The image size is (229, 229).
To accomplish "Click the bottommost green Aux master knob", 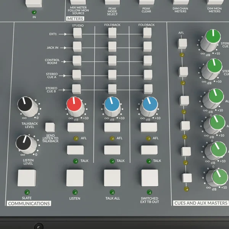I will tap(217, 178).
